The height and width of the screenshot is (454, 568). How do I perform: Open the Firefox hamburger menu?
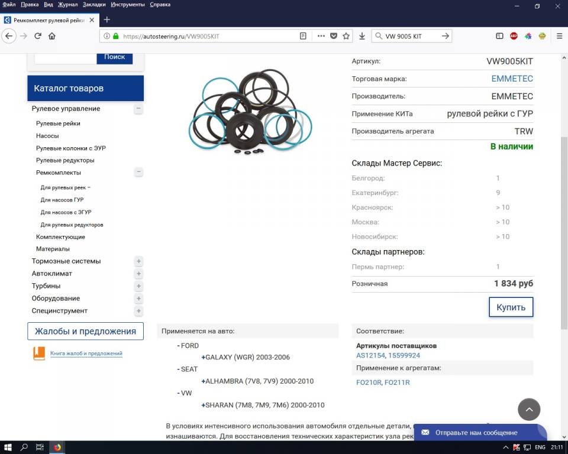pyautogui.click(x=559, y=36)
